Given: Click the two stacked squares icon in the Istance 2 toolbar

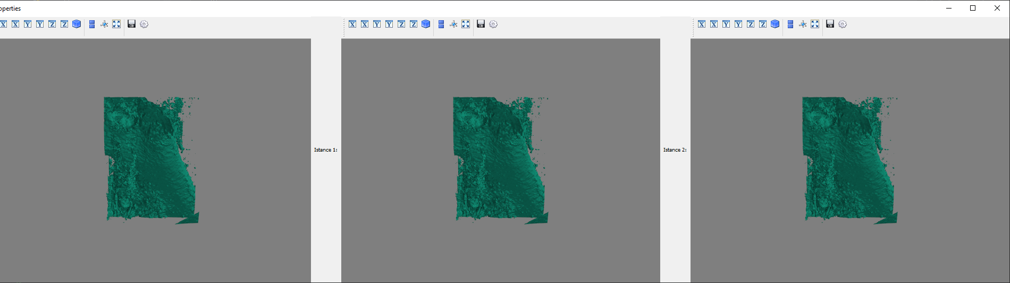Looking at the screenshot, I should click(790, 24).
